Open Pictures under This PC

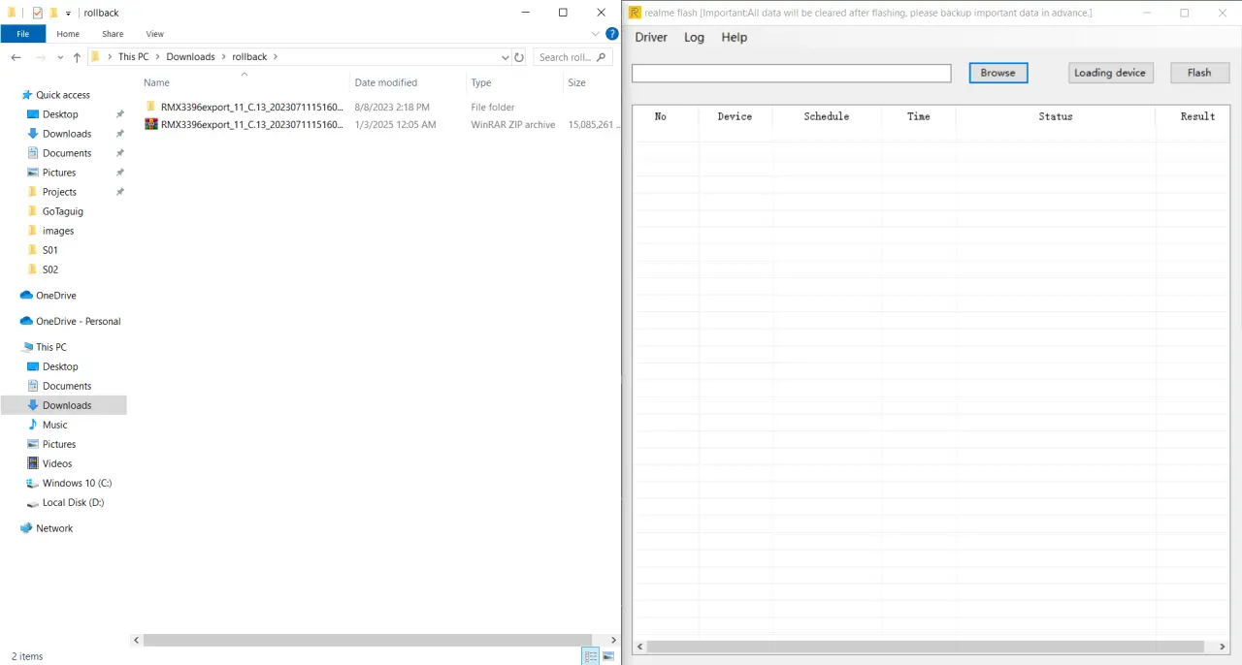click(x=59, y=444)
